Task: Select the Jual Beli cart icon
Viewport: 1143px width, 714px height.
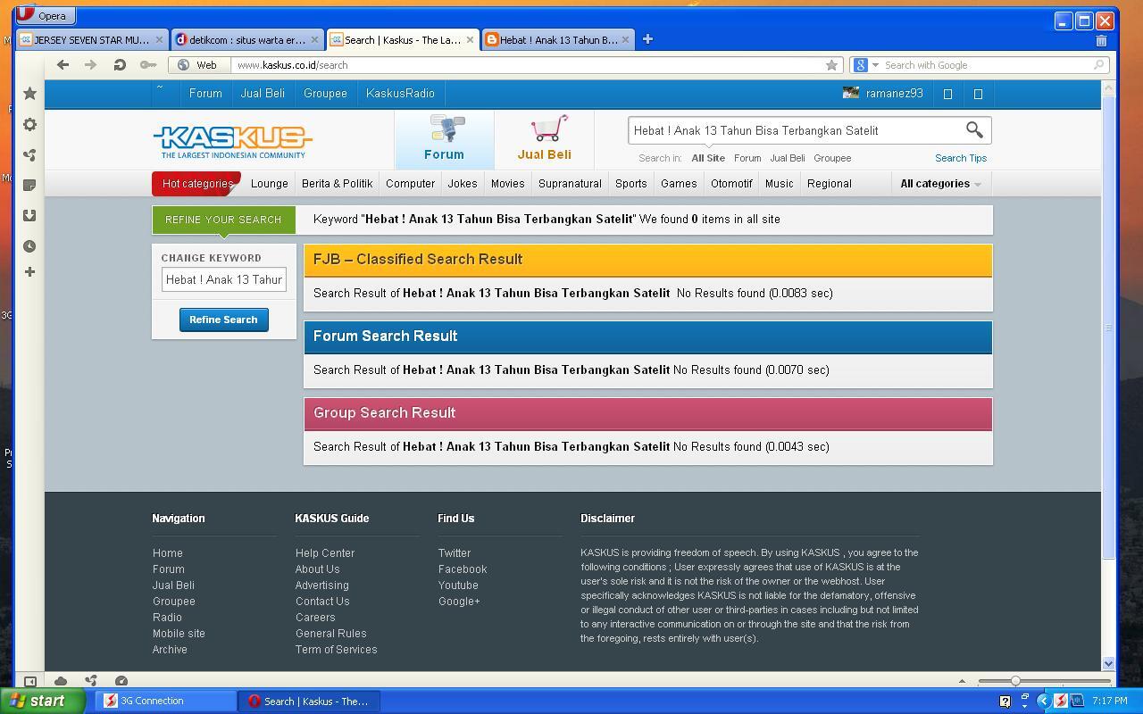Action: [544, 138]
